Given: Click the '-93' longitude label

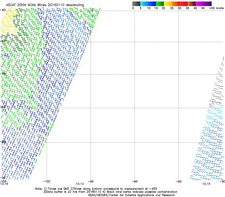Looking at the screenshot, I should [x=179, y=182].
